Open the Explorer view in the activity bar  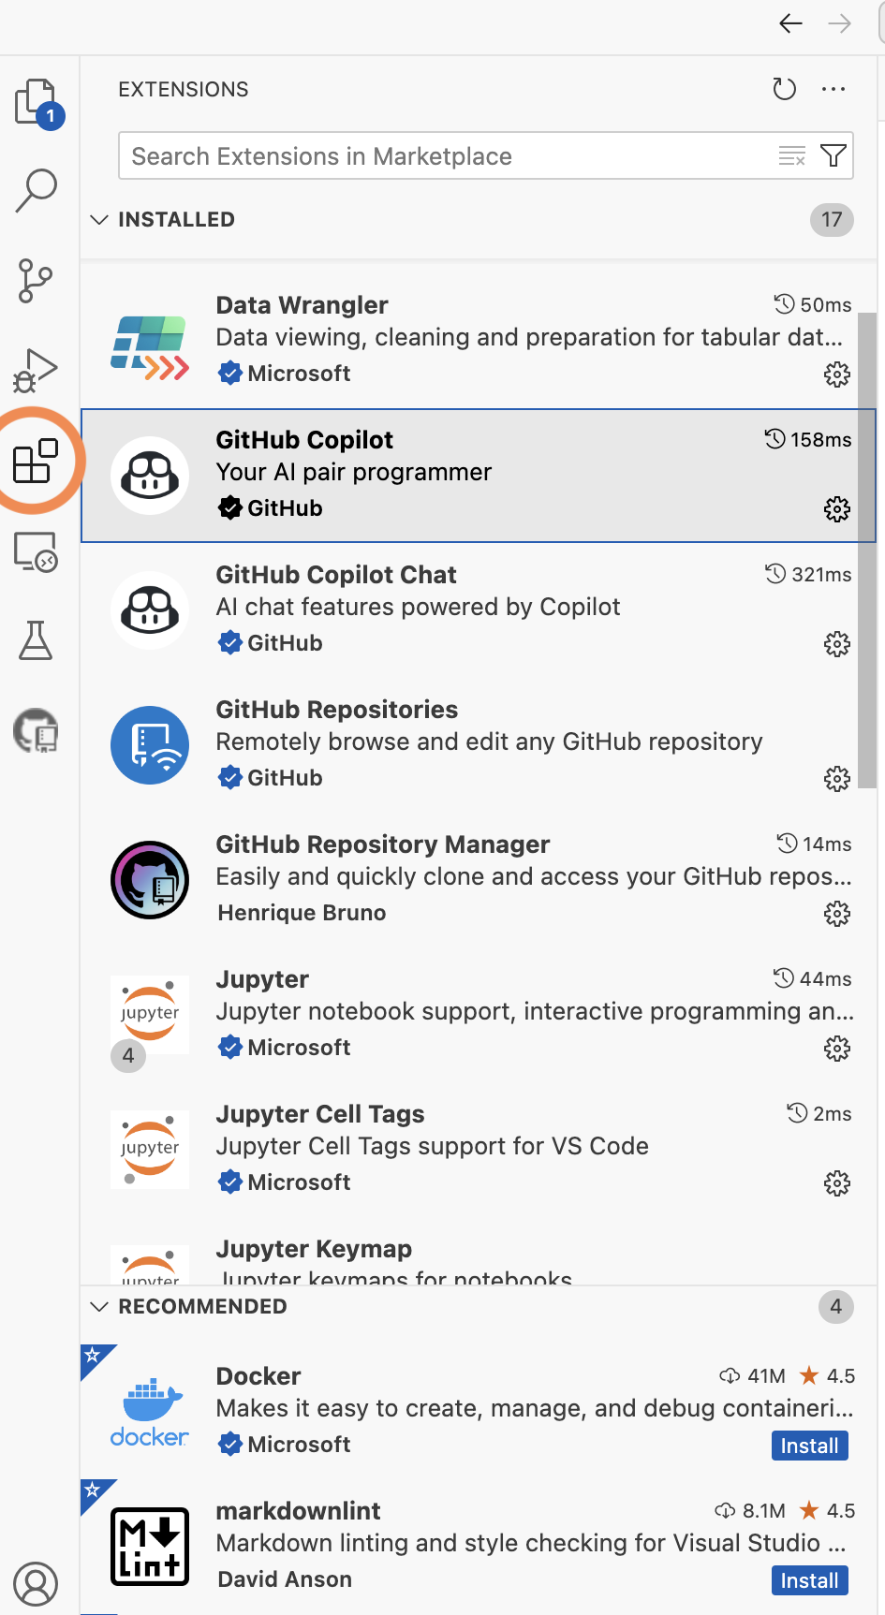point(37,102)
